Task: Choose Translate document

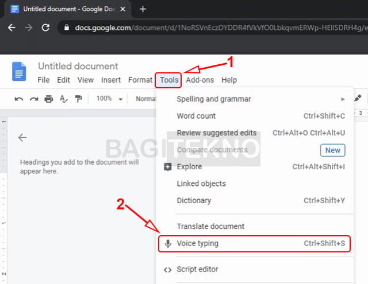Action: [255, 227]
